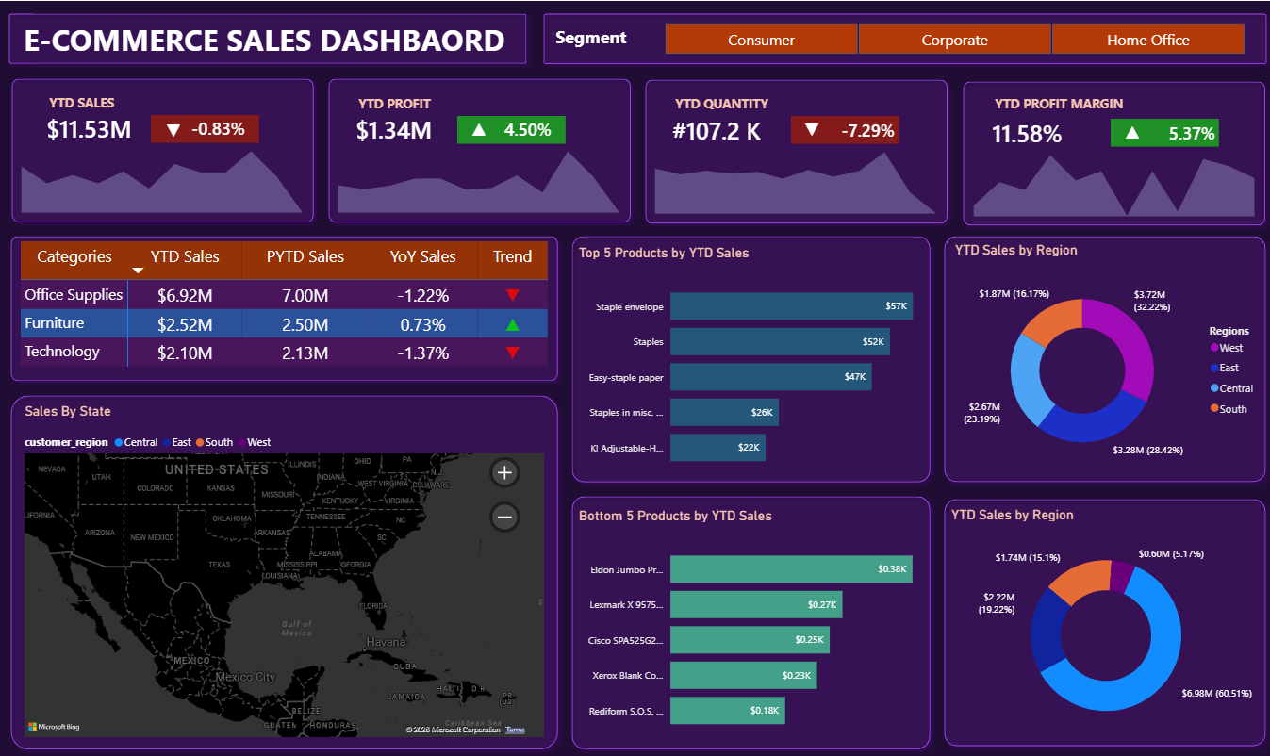Click the $2.67M Central light blue donut slice
This screenshot has width=1270, height=756.
(x=1026, y=381)
